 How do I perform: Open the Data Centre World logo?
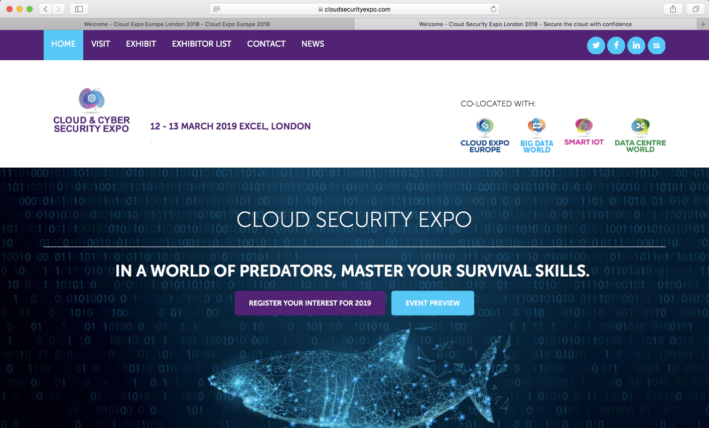click(x=640, y=135)
